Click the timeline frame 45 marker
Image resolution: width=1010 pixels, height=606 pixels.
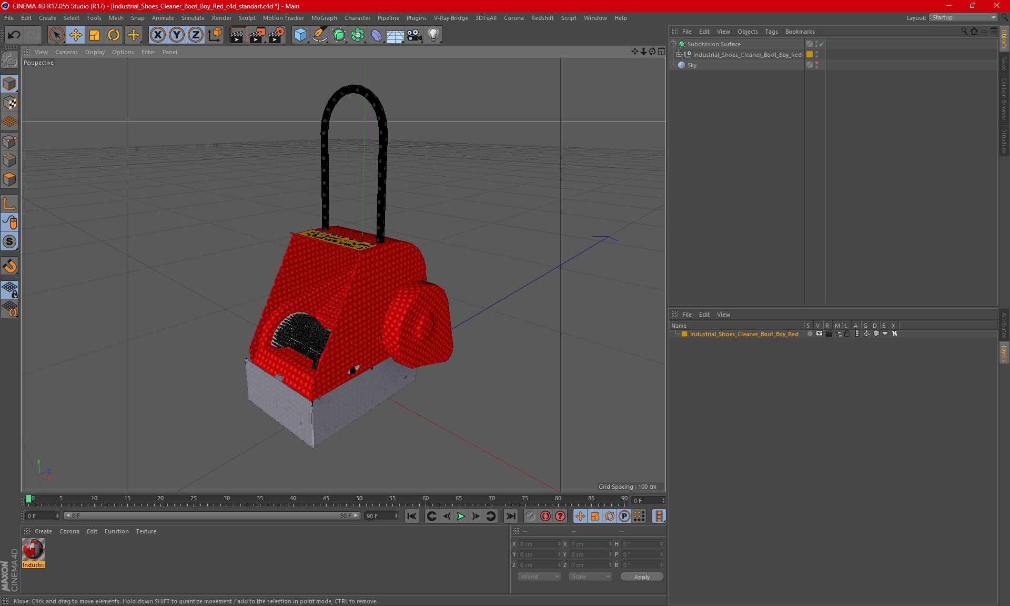coord(326,499)
